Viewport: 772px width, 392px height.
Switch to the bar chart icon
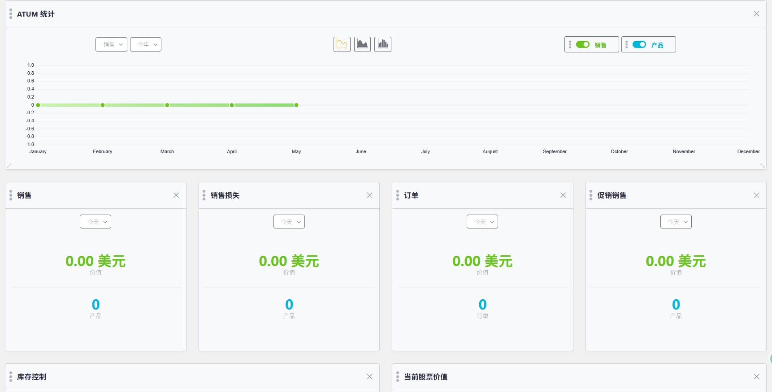pos(382,44)
